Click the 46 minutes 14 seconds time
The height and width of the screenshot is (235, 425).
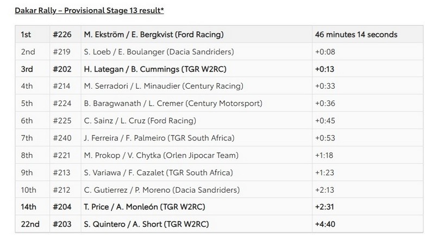(x=355, y=34)
